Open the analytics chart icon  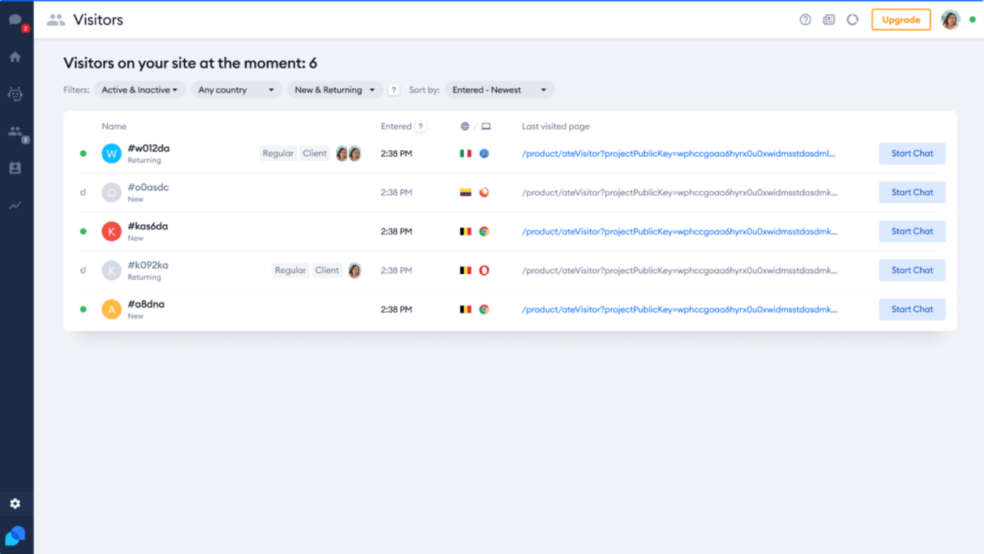point(15,206)
